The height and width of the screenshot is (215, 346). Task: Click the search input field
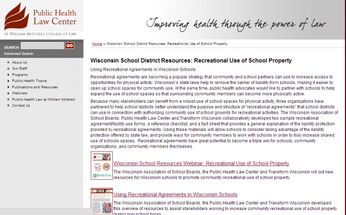[x=43, y=45]
